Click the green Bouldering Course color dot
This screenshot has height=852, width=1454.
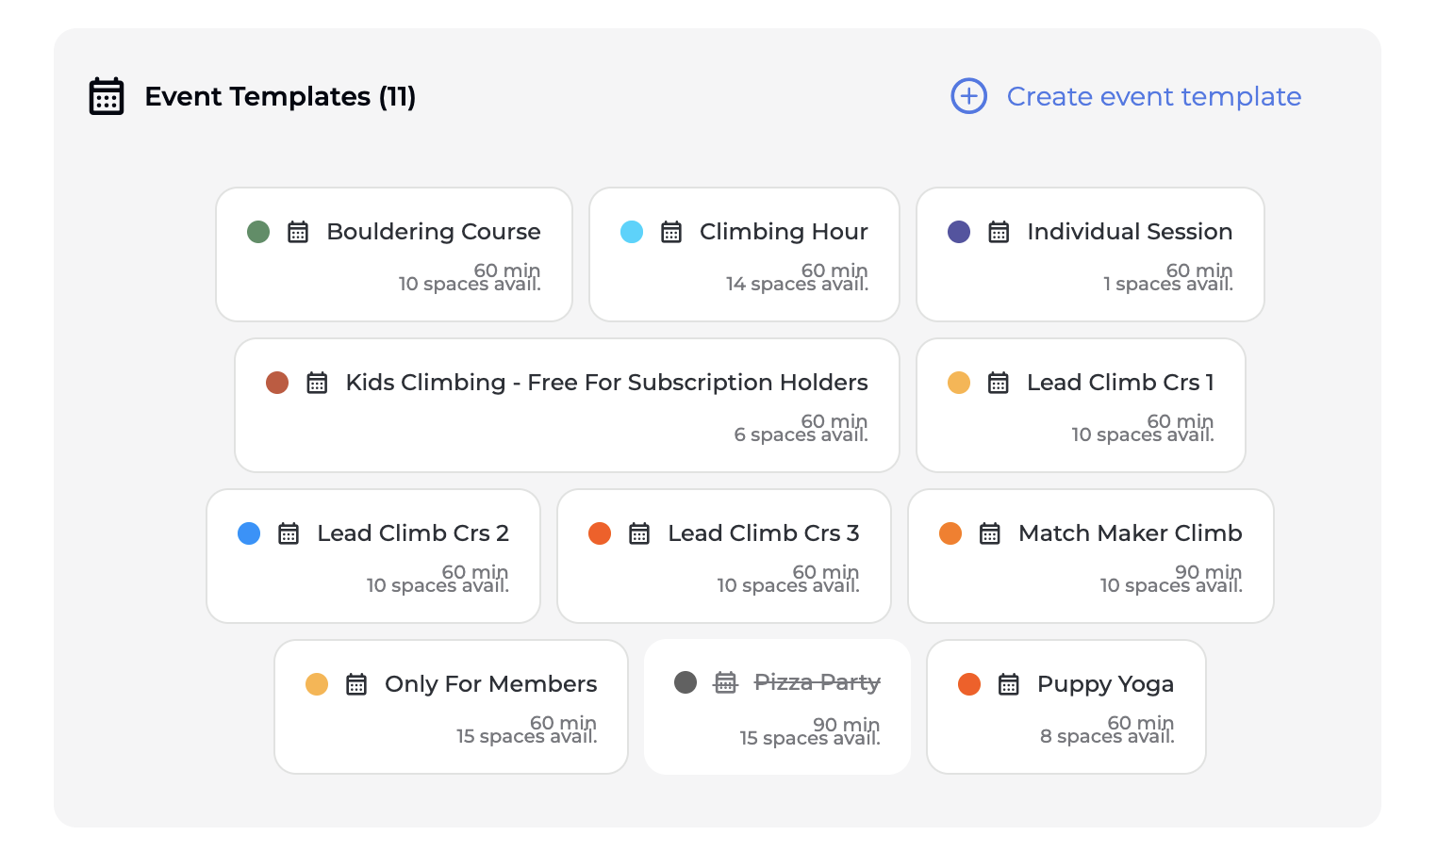coord(258,232)
